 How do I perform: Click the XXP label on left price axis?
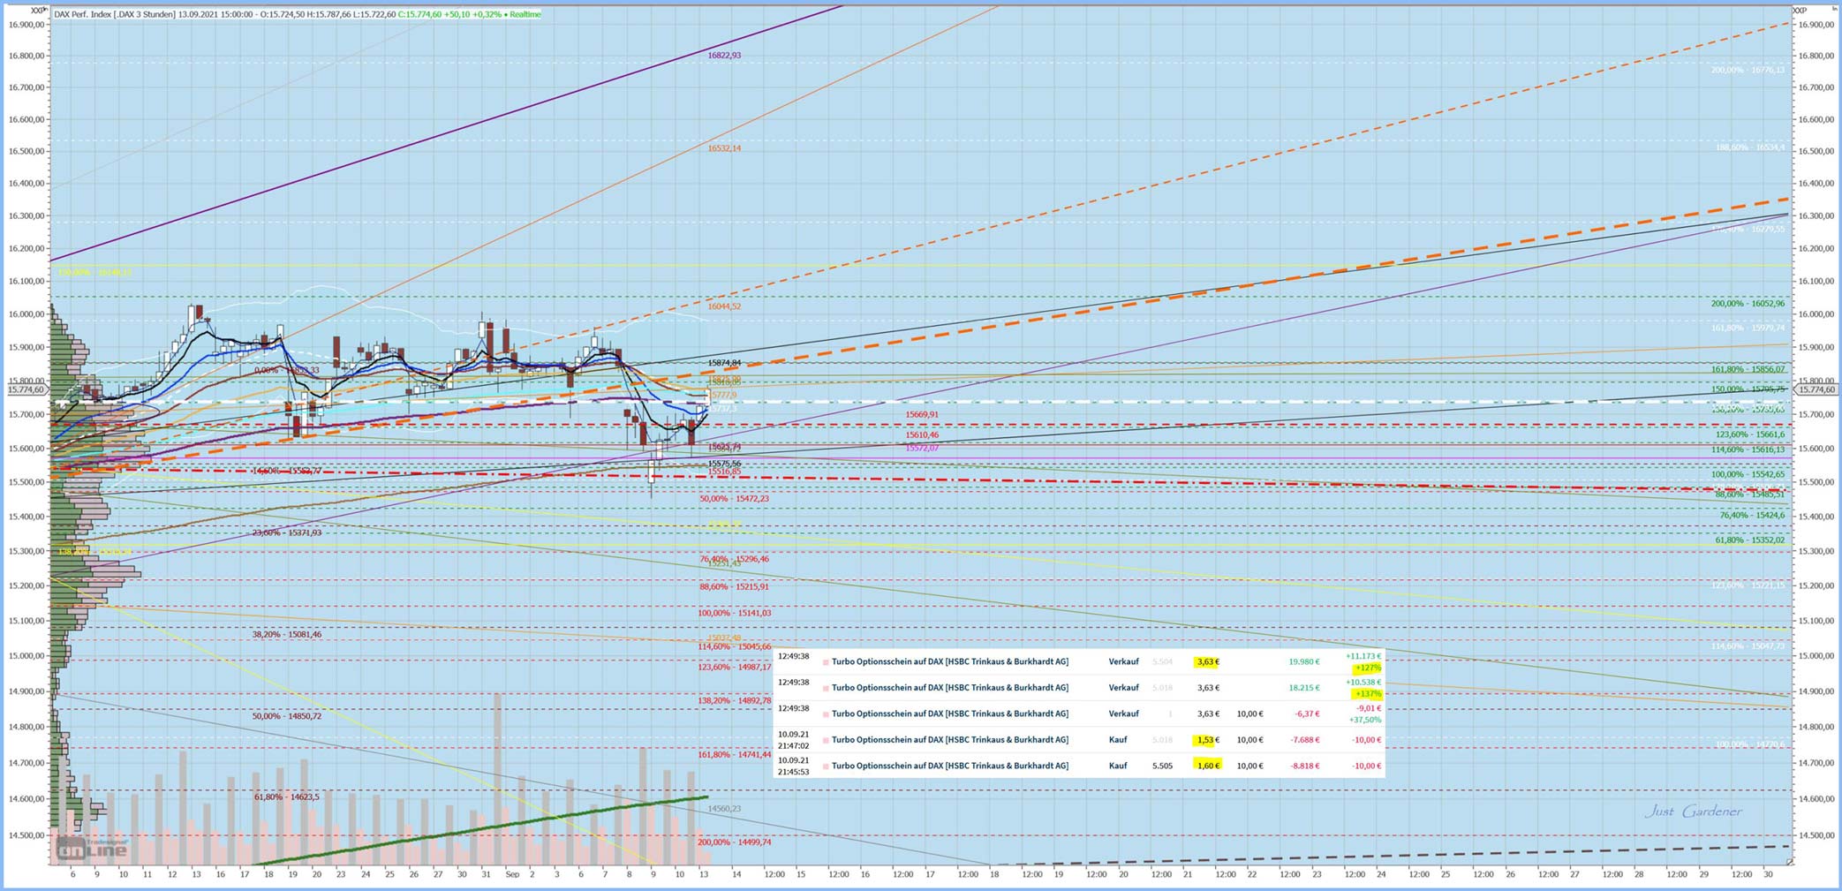pos(37,10)
